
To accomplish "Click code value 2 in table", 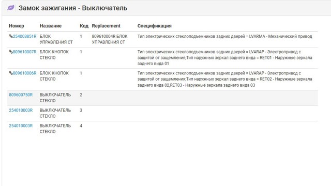I will tap(81, 95).
